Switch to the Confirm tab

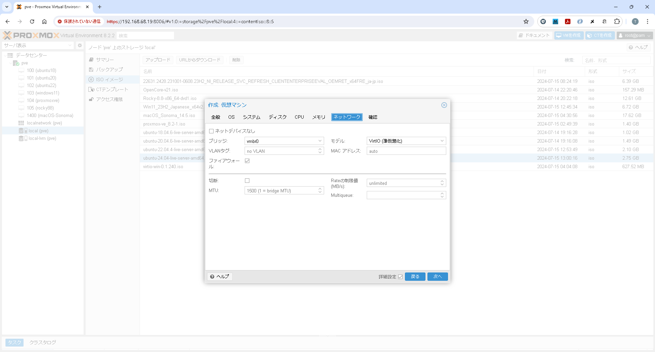[x=373, y=117]
